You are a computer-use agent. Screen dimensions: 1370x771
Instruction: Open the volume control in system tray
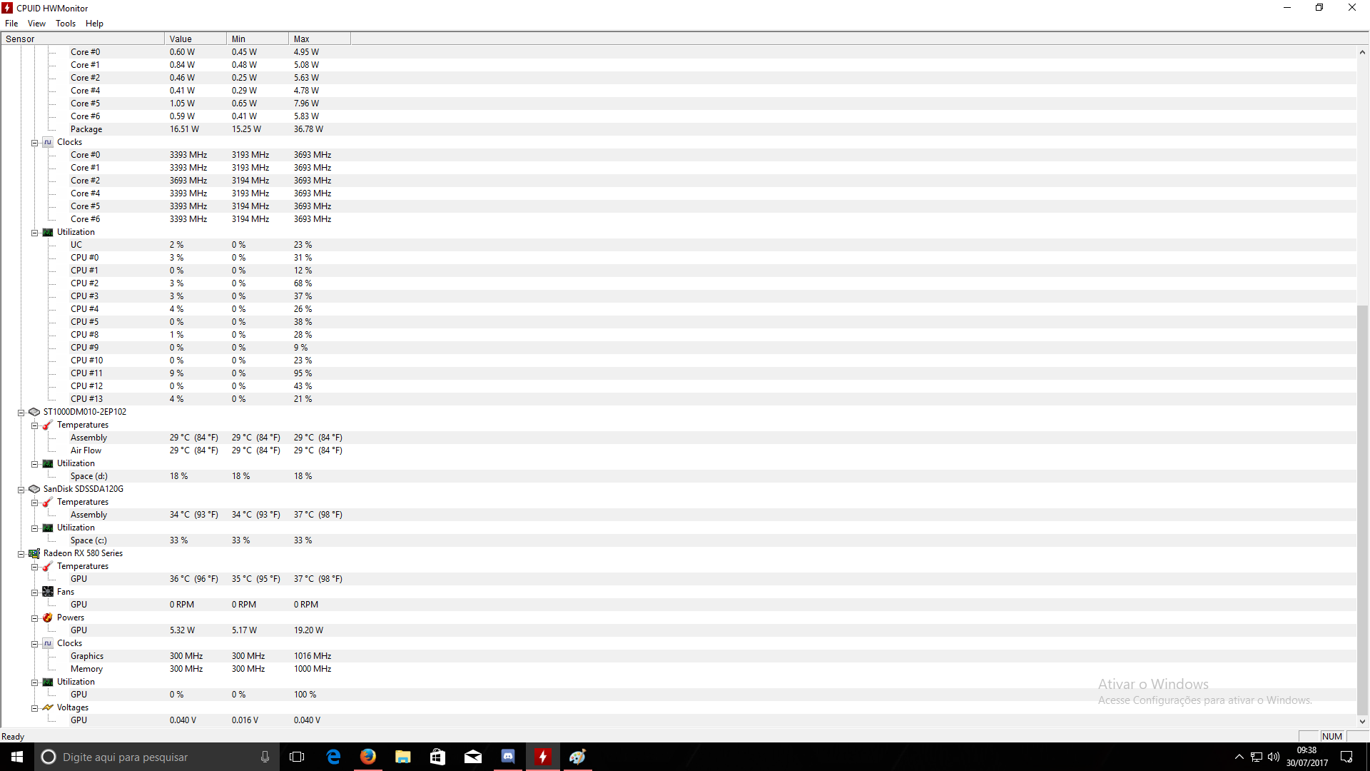(1274, 757)
